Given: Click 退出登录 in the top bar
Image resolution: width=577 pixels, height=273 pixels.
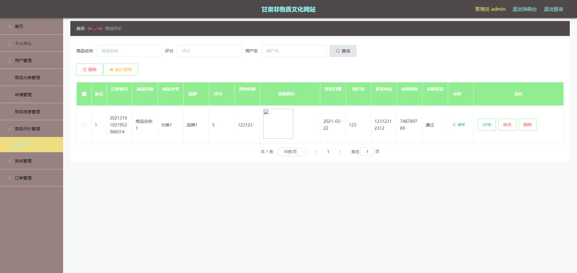Looking at the screenshot, I should coord(553,9).
